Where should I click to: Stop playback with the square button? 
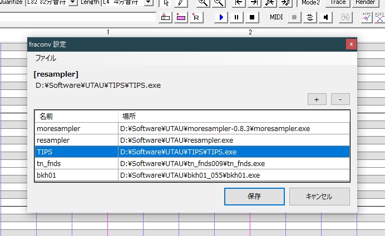click(252, 17)
